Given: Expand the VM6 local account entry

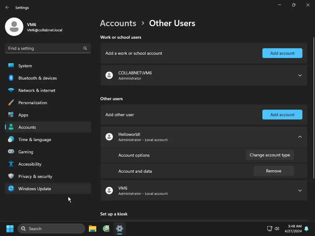Looking at the screenshot, I should [x=300, y=191].
